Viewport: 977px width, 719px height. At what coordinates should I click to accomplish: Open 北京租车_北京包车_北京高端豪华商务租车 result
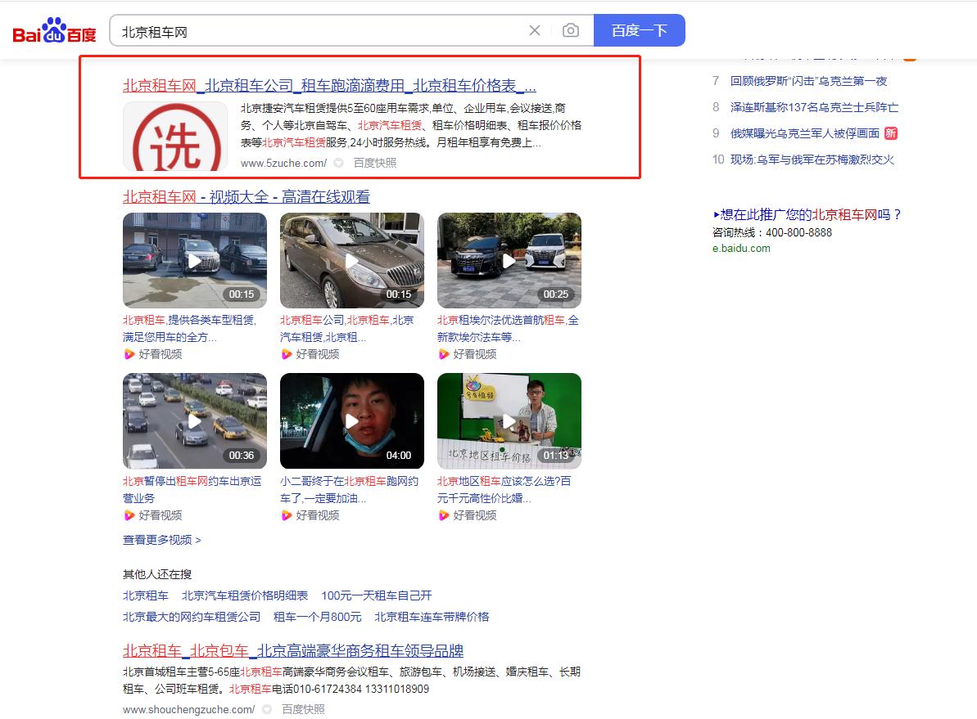[x=293, y=650]
